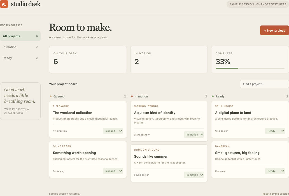Open status dropdown for The weekend collection
Screen dimensions: 289x196
113,131
